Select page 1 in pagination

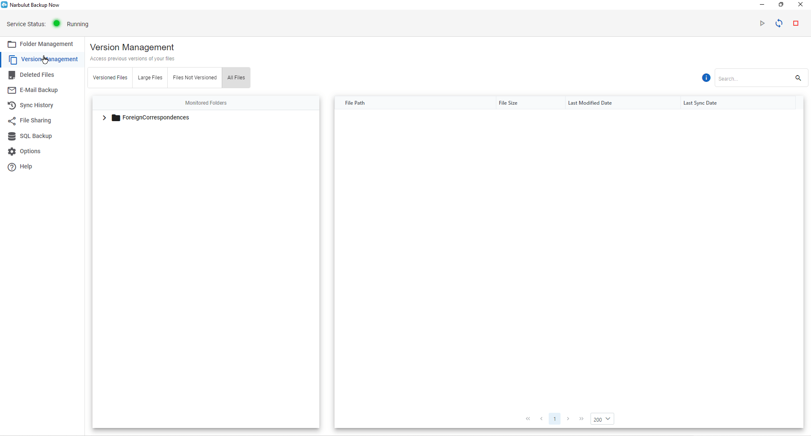pos(555,419)
